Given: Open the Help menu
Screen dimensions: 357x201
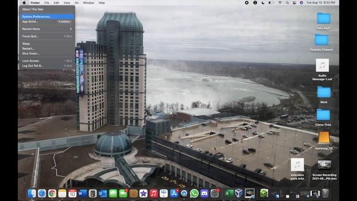Looking at the screenshot, I should (x=102, y=3).
